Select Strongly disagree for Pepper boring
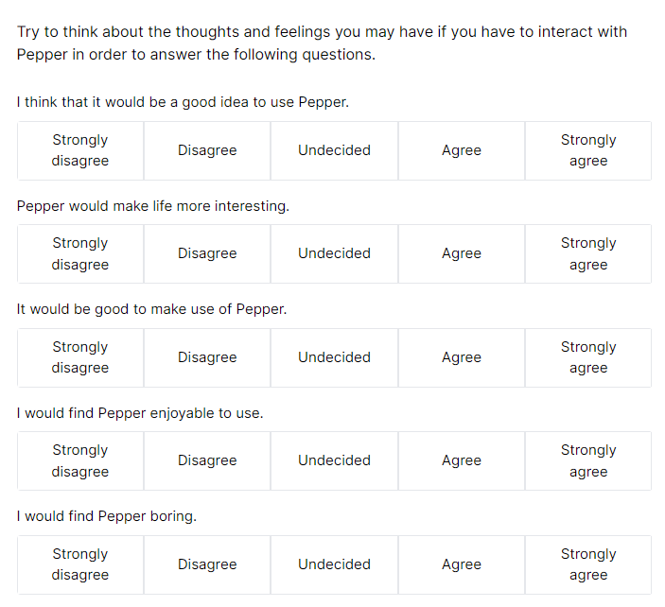 click(x=80, y=564)
